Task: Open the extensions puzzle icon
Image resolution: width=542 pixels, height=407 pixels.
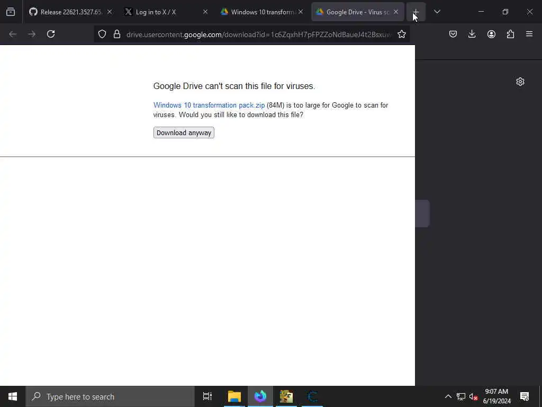Action: [510, 34]
